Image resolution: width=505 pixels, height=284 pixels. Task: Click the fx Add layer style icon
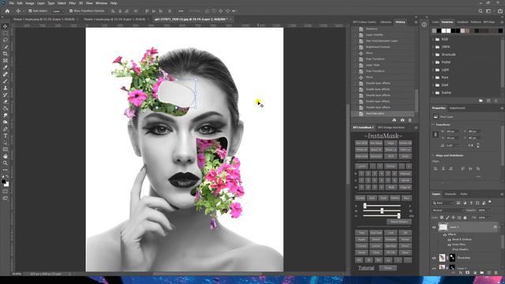(461, 273)
